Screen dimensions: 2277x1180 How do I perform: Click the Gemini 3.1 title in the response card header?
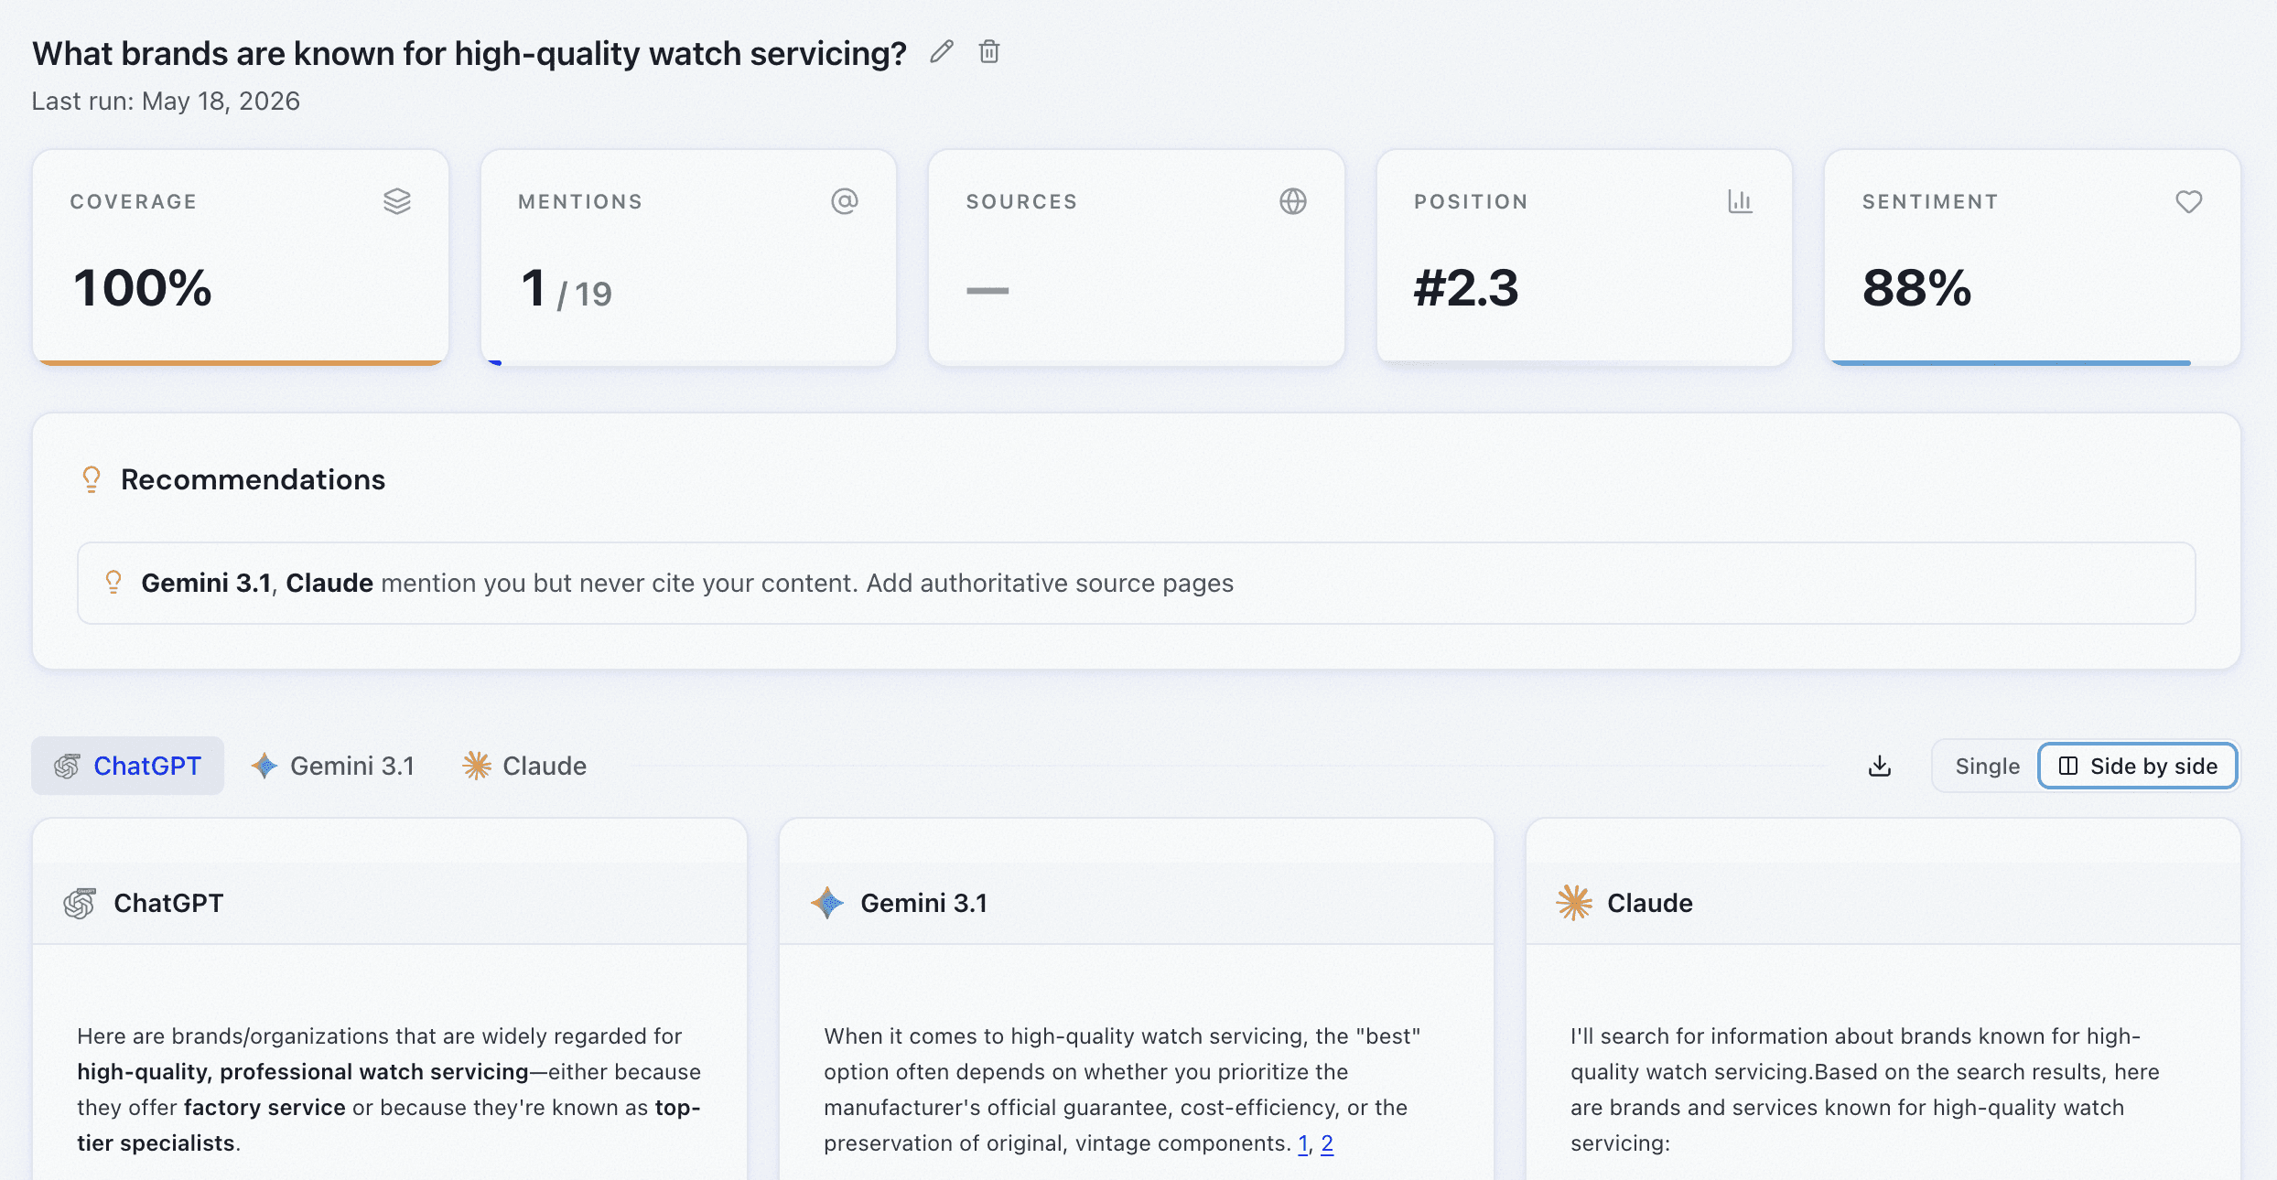click(x=924, y=903)
